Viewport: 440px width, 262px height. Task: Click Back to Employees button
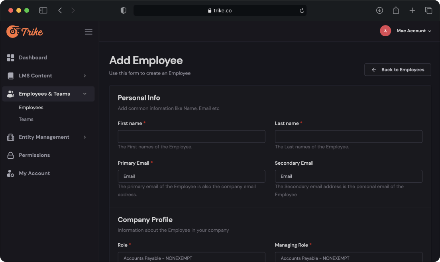(x=397, y=70)
